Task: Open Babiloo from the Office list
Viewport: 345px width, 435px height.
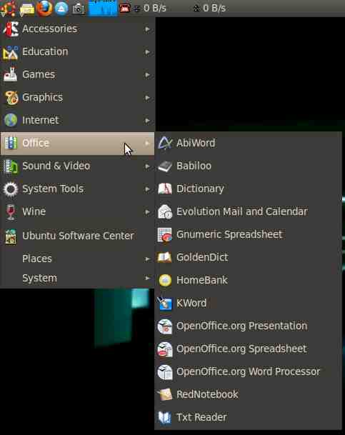Action: pyautogui.click(x=248, y=166)
